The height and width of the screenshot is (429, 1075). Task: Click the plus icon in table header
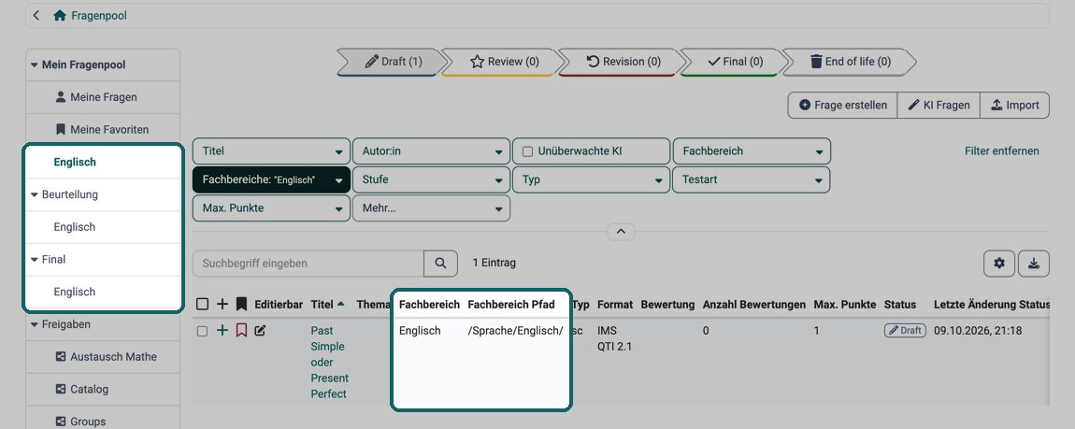coord(222,305)
